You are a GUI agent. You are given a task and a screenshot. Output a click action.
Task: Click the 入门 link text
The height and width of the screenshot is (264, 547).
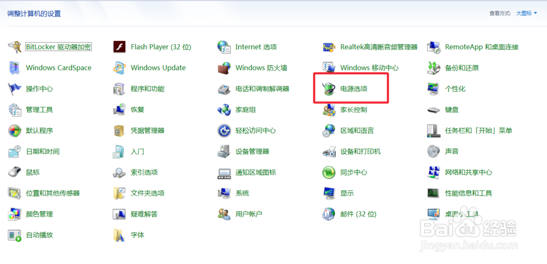[137, 151]
